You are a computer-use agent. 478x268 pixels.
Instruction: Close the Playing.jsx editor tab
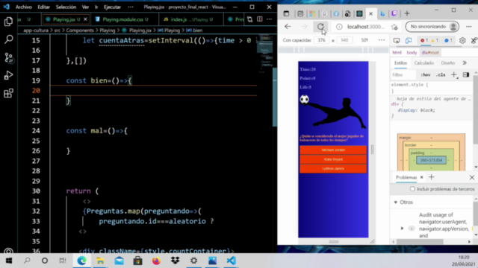pos(85,19)
